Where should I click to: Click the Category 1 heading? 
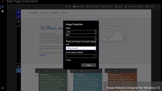coord(45,75)
